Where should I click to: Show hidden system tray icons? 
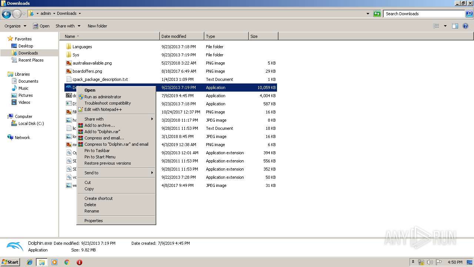[413, 262]
